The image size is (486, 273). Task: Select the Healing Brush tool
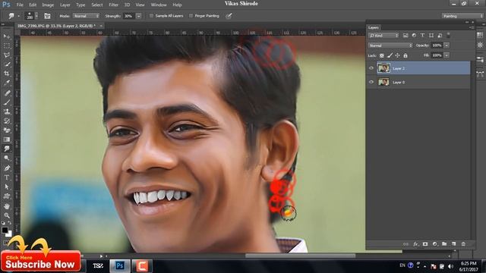pos(7,93)
